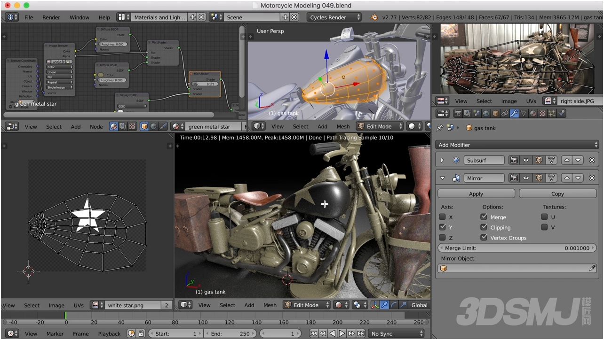Open the No Sync playback dropdown
The height and width of the screenshot is (340, 604).
(x=397, y=333)
